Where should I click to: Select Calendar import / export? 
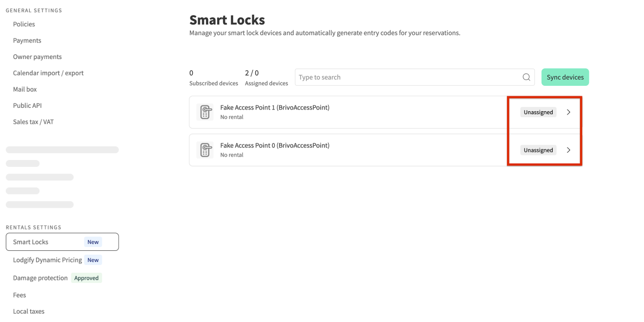click(48, 73)
